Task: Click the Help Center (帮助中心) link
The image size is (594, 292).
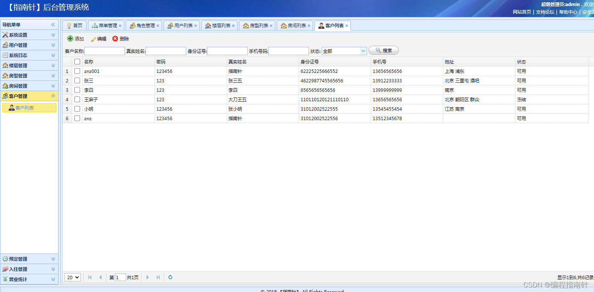Action: click(568, 12)
